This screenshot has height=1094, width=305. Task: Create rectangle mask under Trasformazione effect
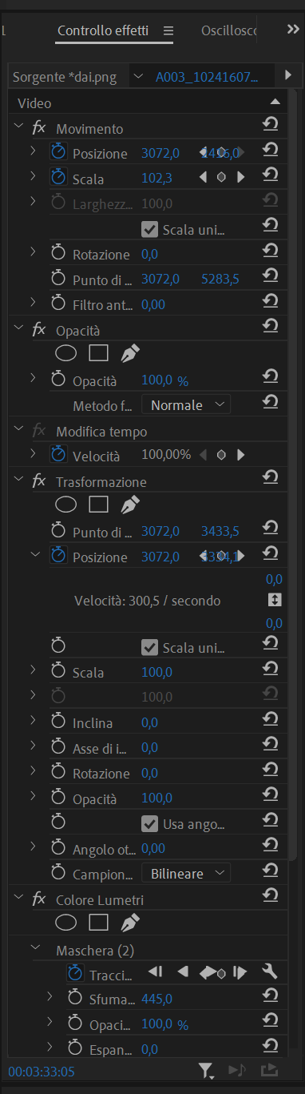pyautogui.click(x=98, y=504)
